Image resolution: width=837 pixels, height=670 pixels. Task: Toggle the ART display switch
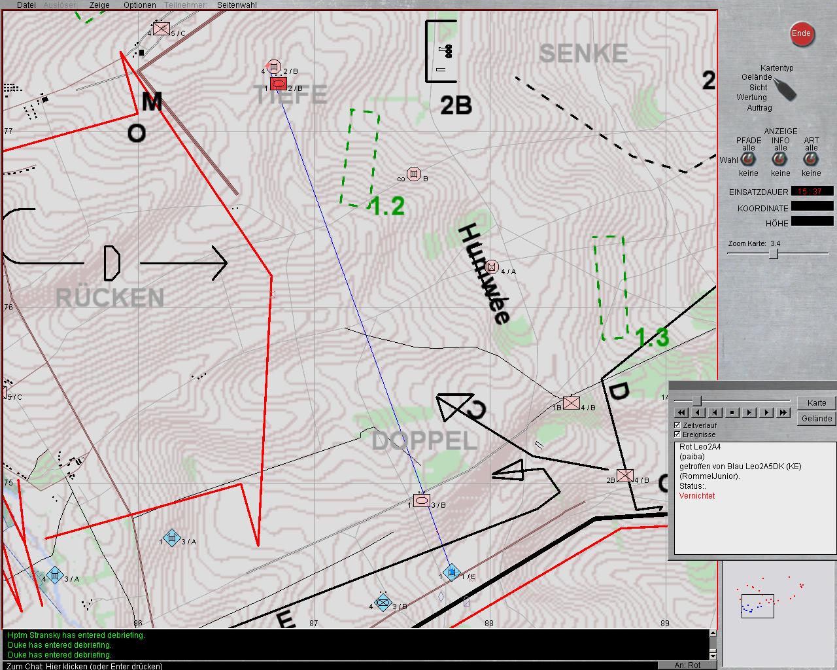click(811, 160)
